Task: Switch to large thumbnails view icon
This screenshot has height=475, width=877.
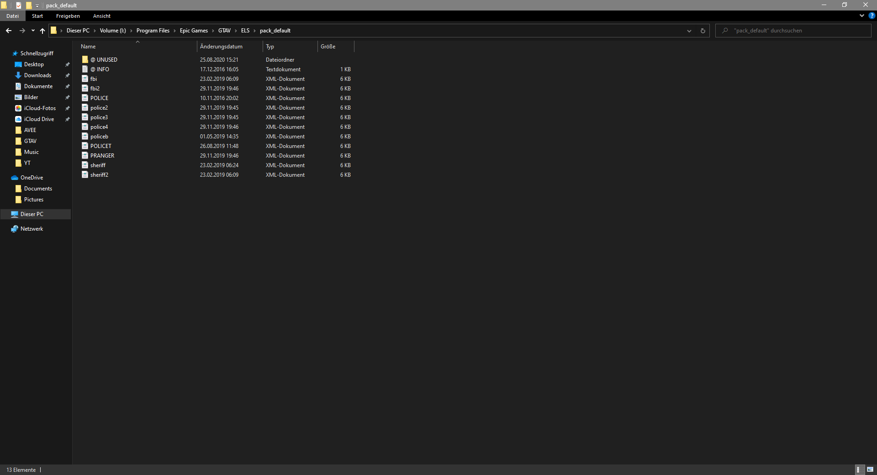Action: pos(870,470)
